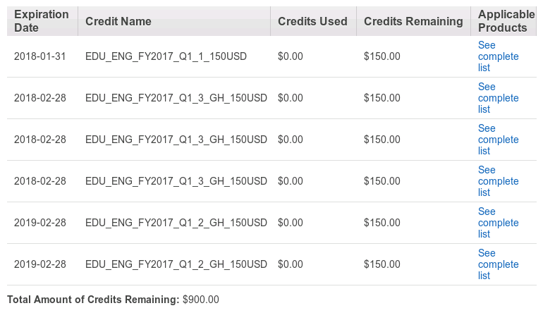Open See complete list in the fifth row
543x332 pixels.
498,223
